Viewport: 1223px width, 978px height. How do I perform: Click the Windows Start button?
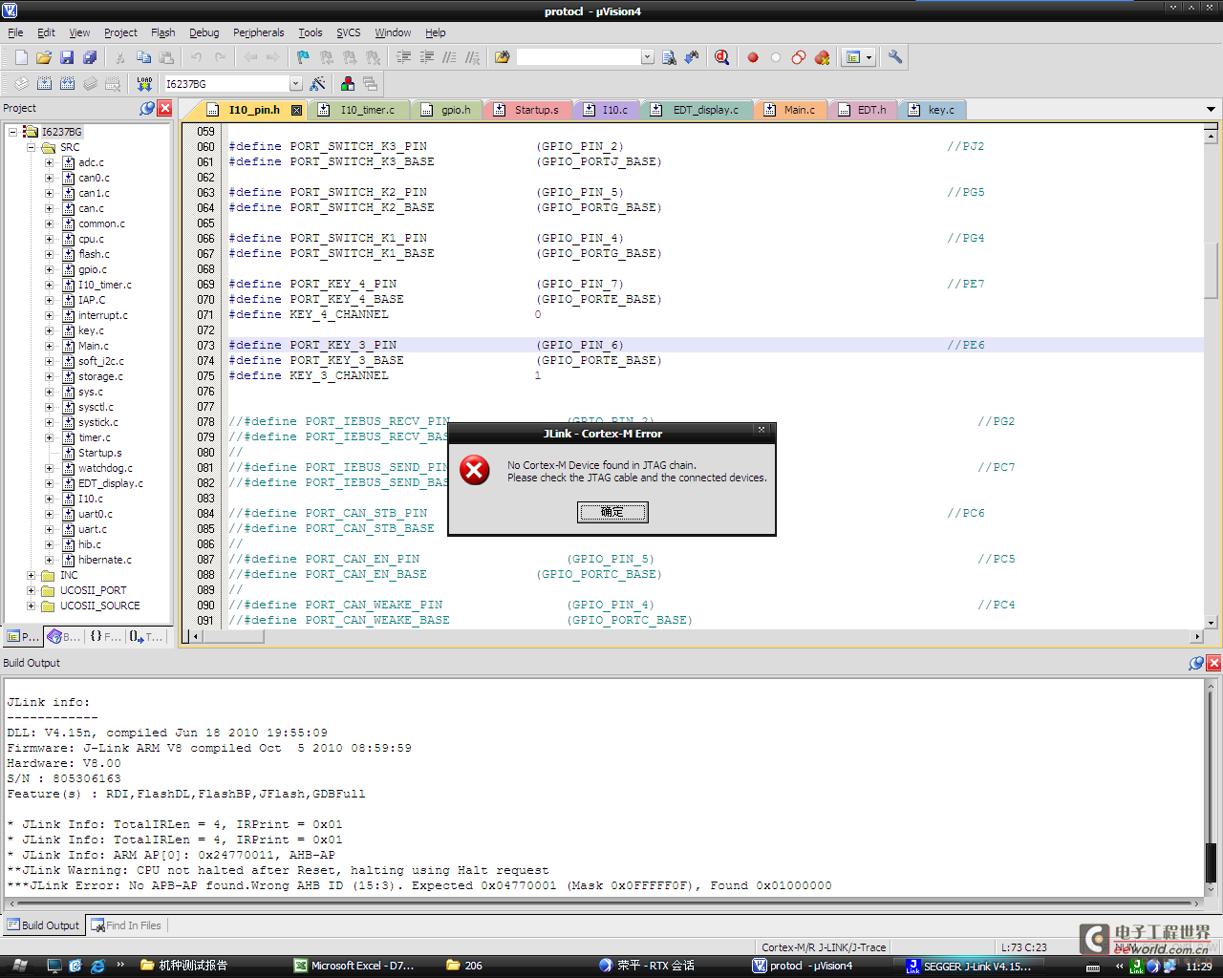point(20,966)
